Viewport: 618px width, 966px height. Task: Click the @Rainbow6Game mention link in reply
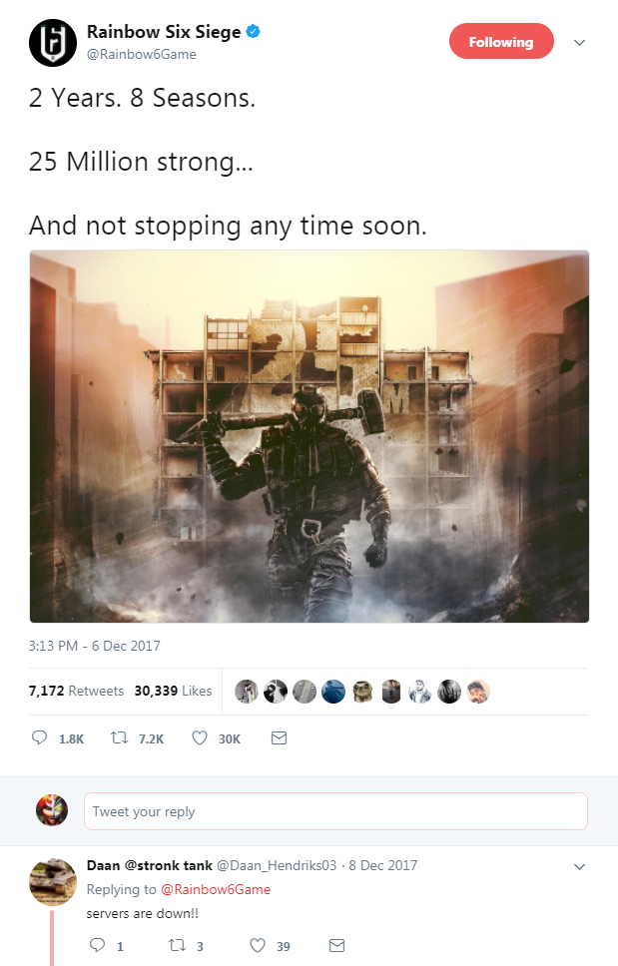tap(216, 889)
